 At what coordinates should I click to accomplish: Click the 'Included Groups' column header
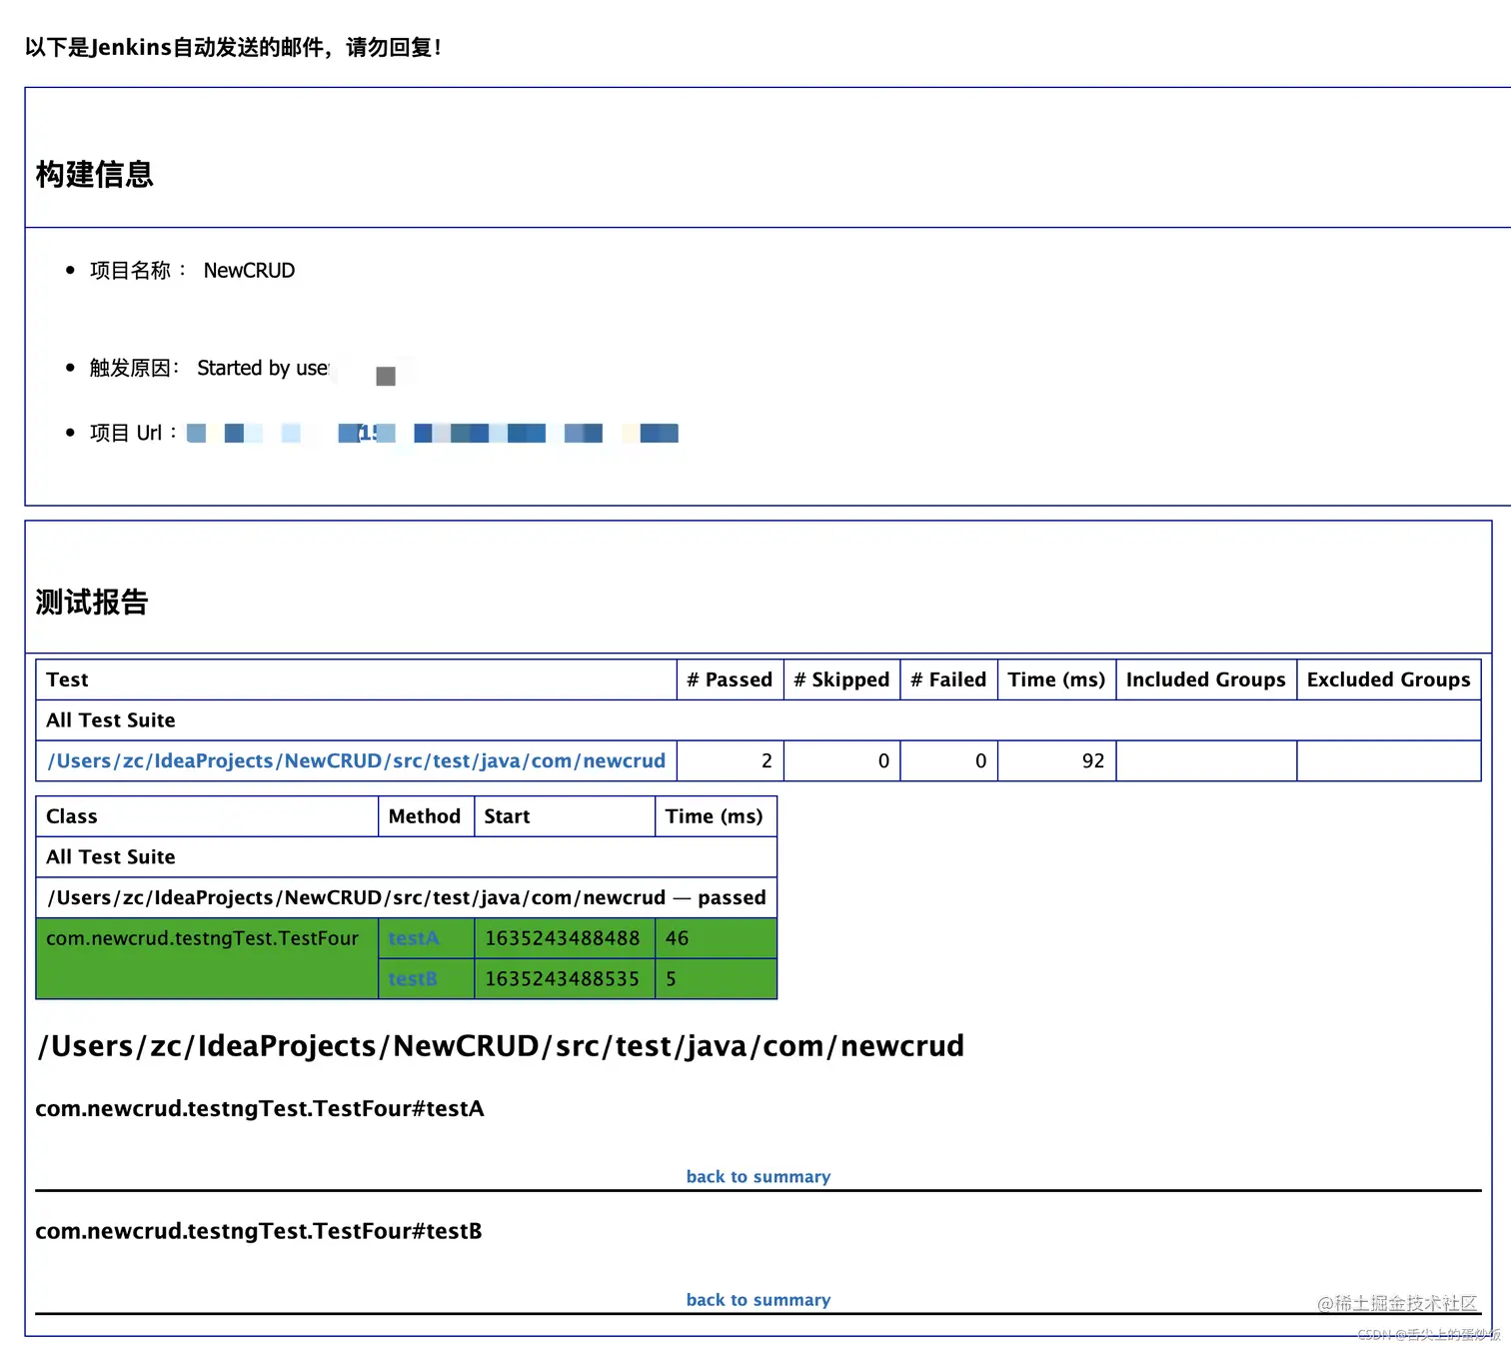click(1206, 679)
